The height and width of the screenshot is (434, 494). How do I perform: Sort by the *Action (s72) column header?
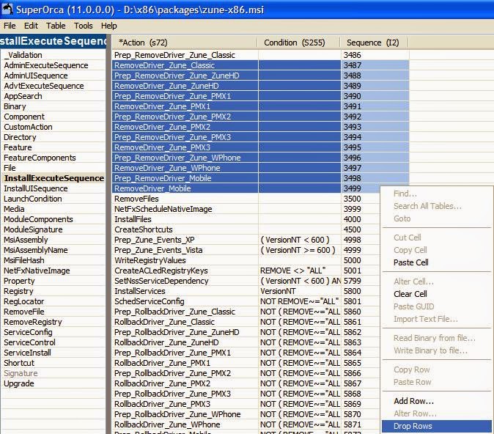tap(184, 43)
